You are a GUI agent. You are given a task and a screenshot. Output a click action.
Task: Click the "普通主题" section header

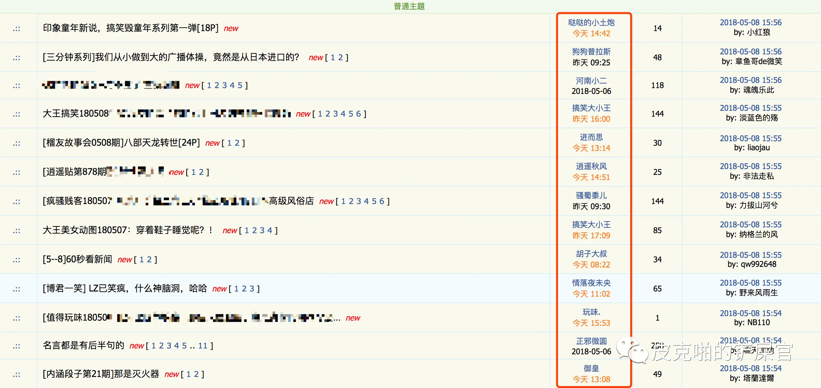coord(409,6)
